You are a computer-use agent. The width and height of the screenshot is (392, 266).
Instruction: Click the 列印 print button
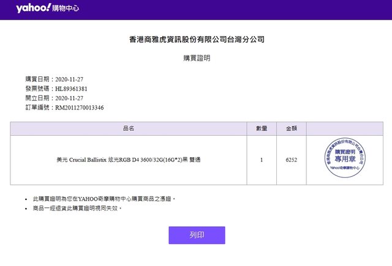[x=197, y=235]
